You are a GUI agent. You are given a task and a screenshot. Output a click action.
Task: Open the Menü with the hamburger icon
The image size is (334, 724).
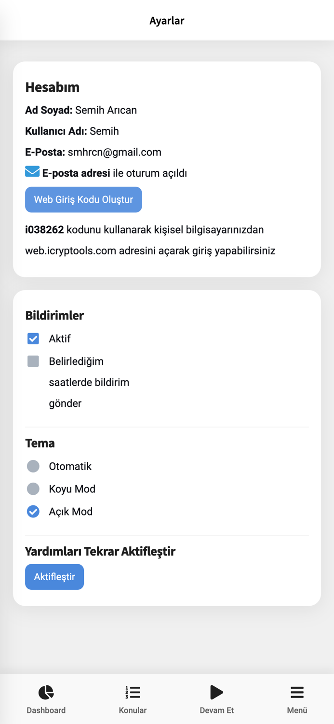coord(297,692)
